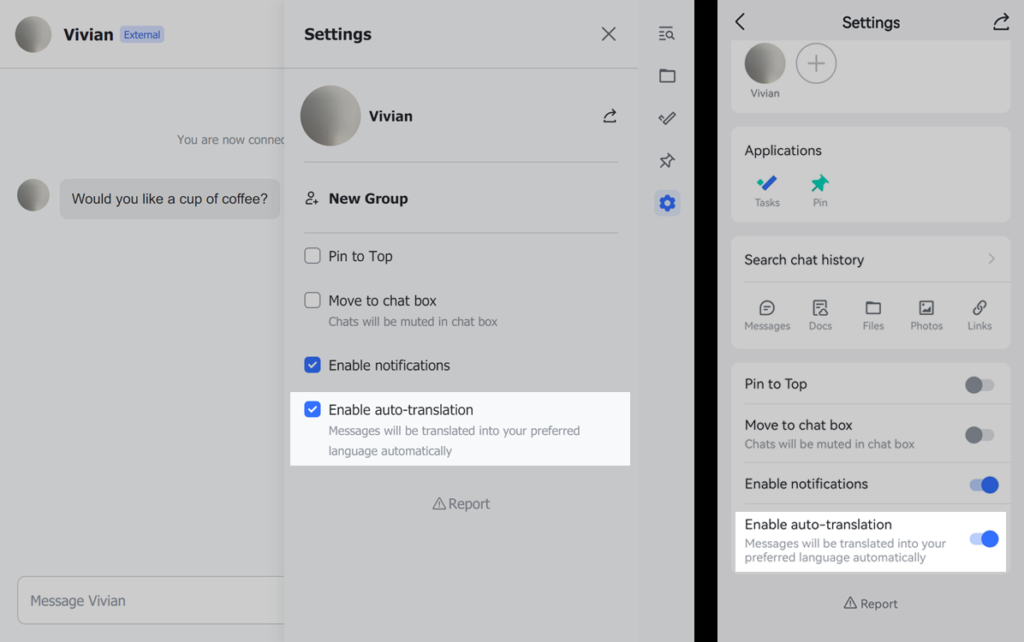Open chat search icon in desktop sidebar
This screenshot has height=642, width=1024.
667,34
